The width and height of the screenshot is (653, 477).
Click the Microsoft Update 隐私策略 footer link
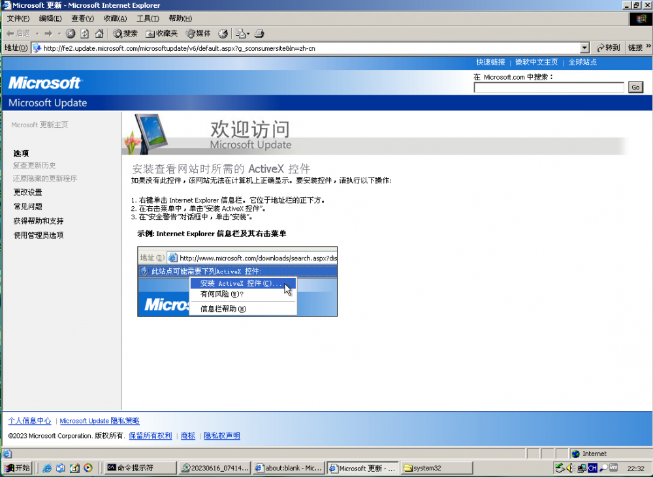(99, 421)
